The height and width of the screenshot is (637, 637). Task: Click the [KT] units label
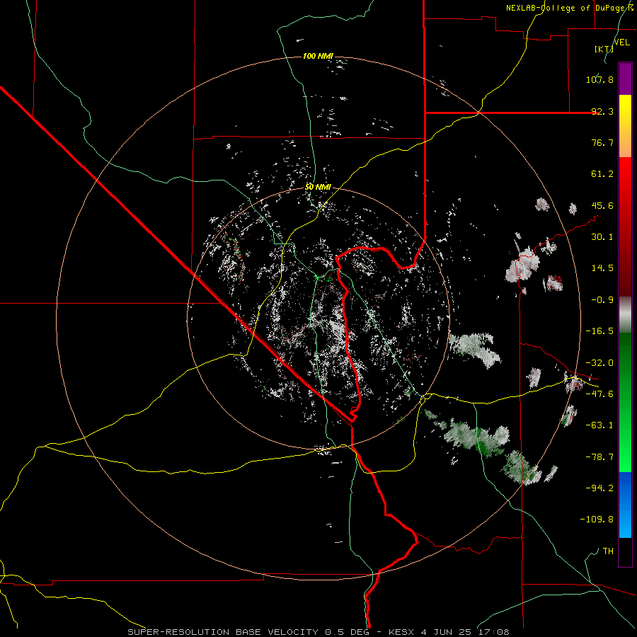tap(604, 49)
